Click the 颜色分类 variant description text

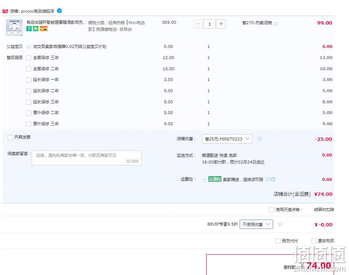116,26
